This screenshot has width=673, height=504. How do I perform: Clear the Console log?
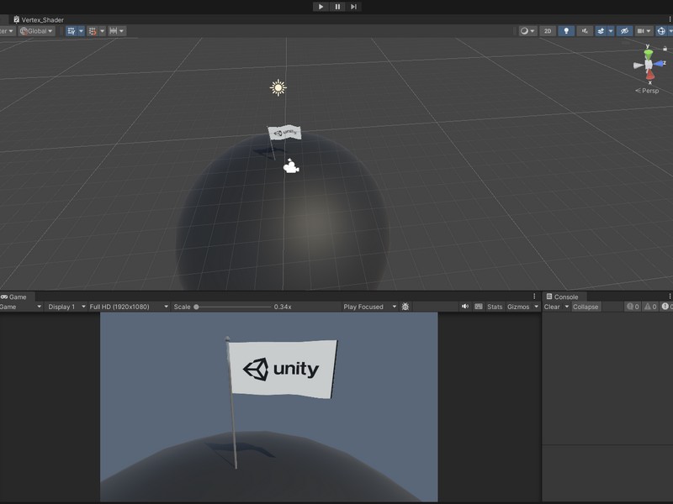tap(552, 307)
